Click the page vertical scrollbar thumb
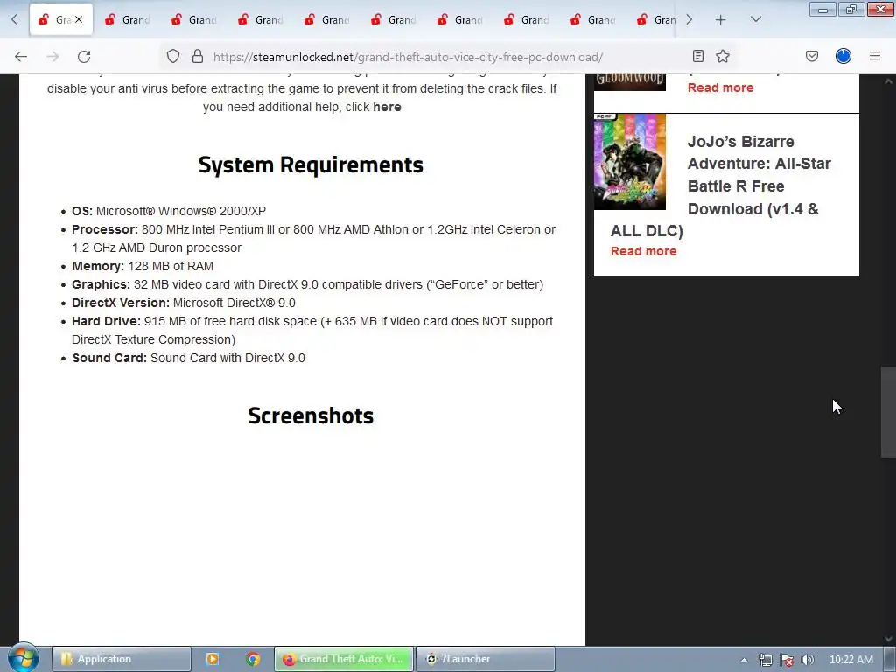 pos(888,412)
